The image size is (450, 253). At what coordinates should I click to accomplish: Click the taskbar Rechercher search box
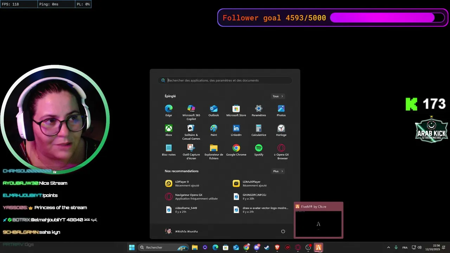(x=163, y=247)
